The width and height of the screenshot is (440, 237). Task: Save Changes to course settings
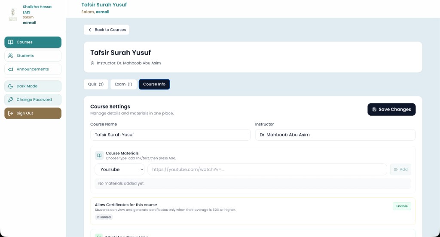[391, 110]
